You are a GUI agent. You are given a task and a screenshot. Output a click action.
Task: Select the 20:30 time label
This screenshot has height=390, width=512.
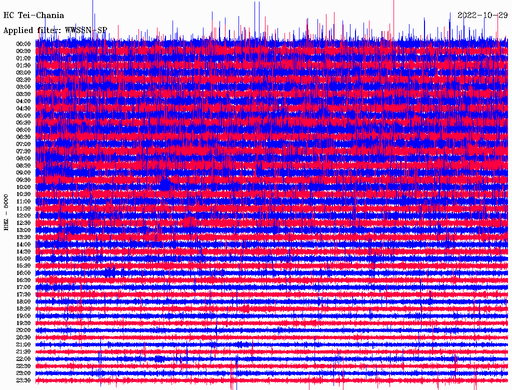[23, 337]
